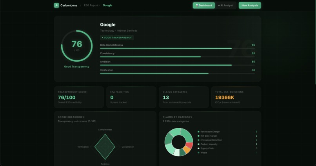Click the Carbon Intensity legend swatch
The height and width of the screenshot is (166, 316).
tap(198, 144)
